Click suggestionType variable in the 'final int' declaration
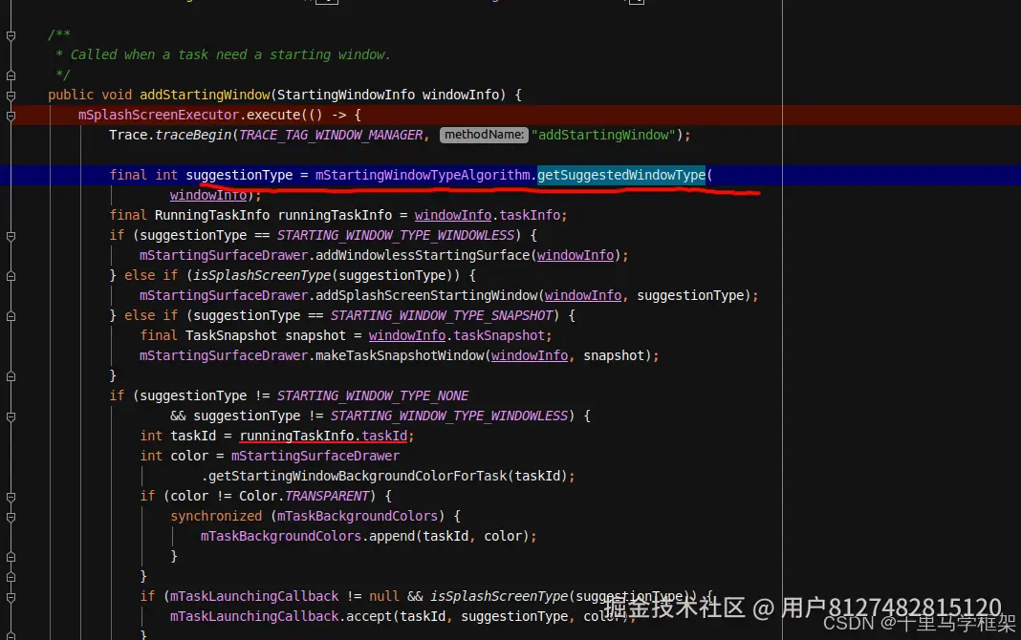 pos(239,175)
